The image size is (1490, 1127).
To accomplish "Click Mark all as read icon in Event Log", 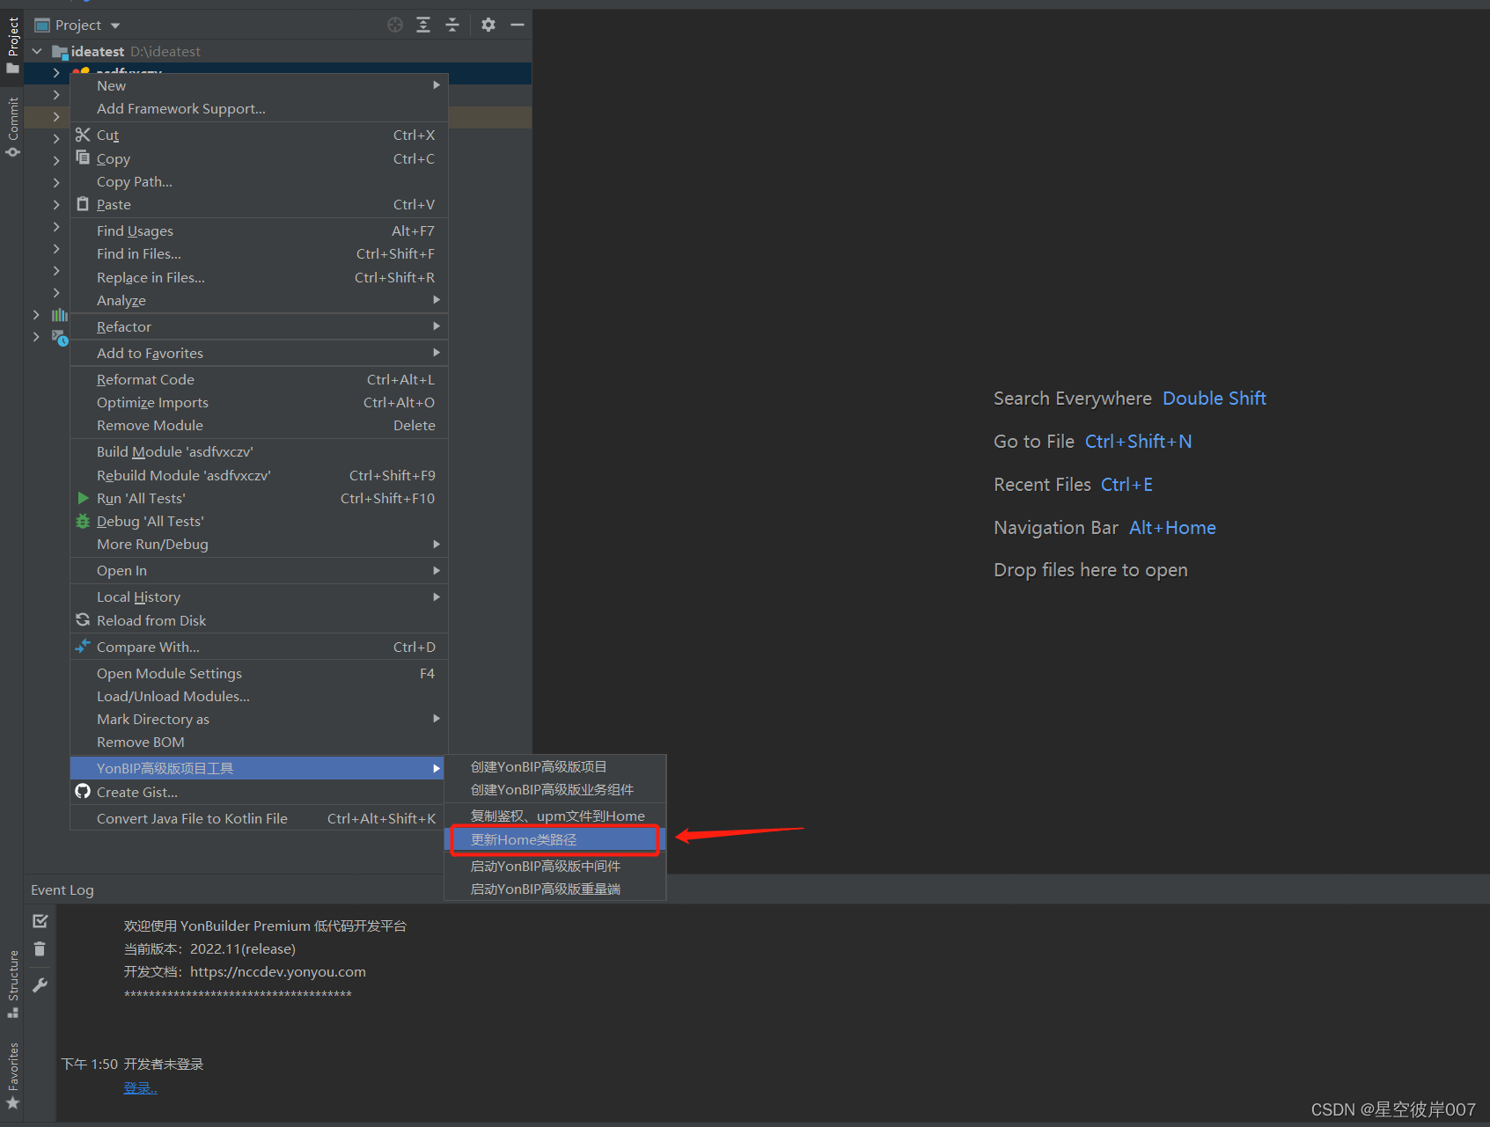I will pos(40,920).
